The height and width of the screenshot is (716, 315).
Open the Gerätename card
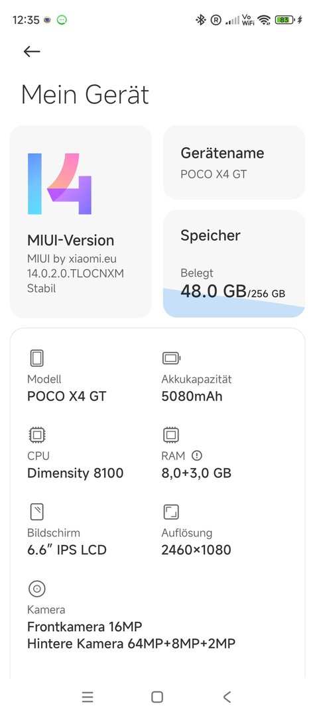pyautogui.click(x=233, y=162)
